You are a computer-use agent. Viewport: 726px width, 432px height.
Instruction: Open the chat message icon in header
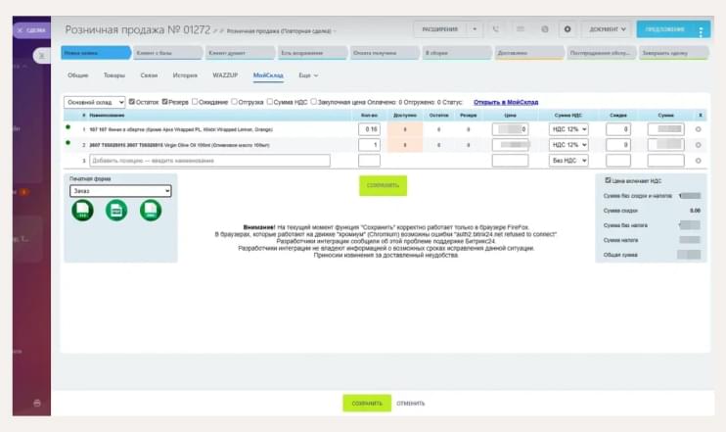(x=521, y=29)
